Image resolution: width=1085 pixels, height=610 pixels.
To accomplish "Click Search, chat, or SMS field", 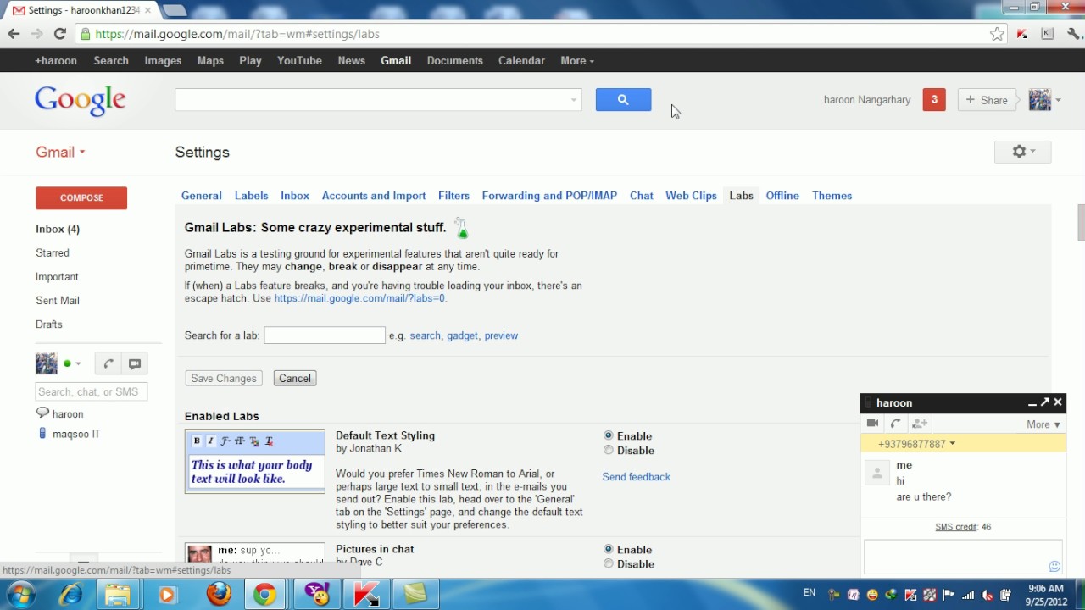I will tap(92, 391).
